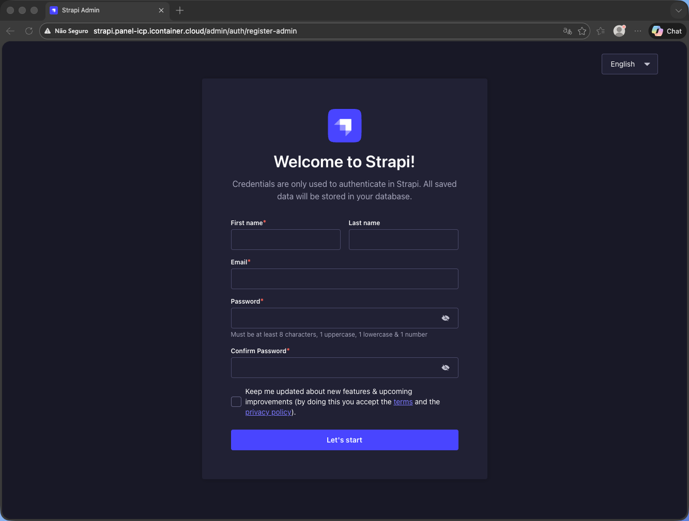Click the Email input field

point(344,279)
